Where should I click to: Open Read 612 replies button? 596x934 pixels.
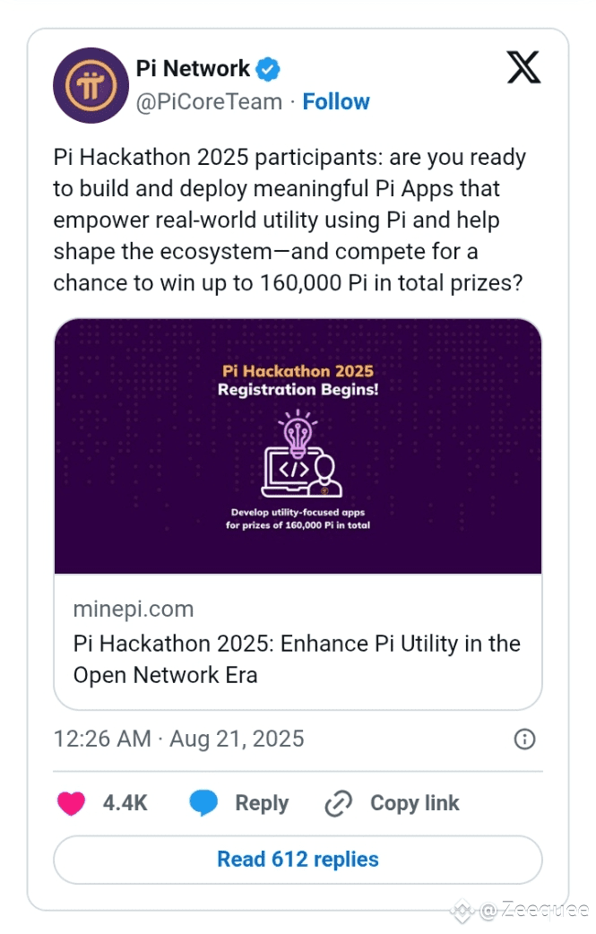pos(298,860)
